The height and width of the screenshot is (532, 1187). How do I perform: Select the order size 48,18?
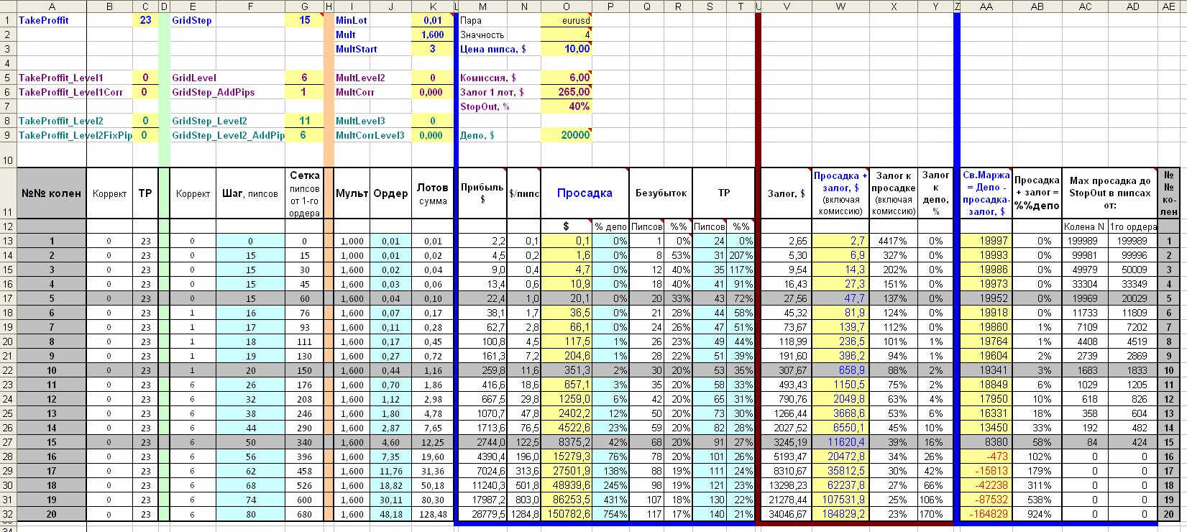click(x=390, y=514)
